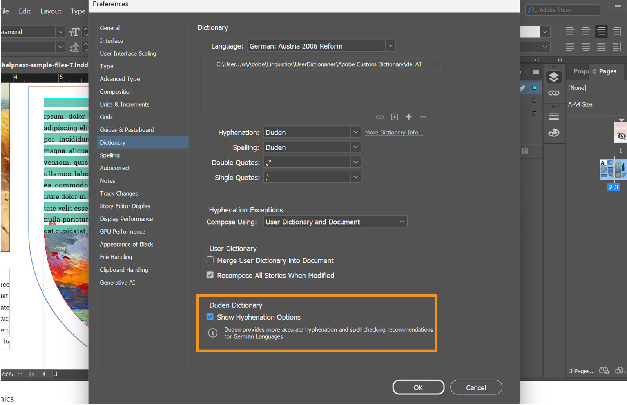Click Cancel to dismiss preferences
This screenshot has width=627, height=405.
[x=476, y=387]
